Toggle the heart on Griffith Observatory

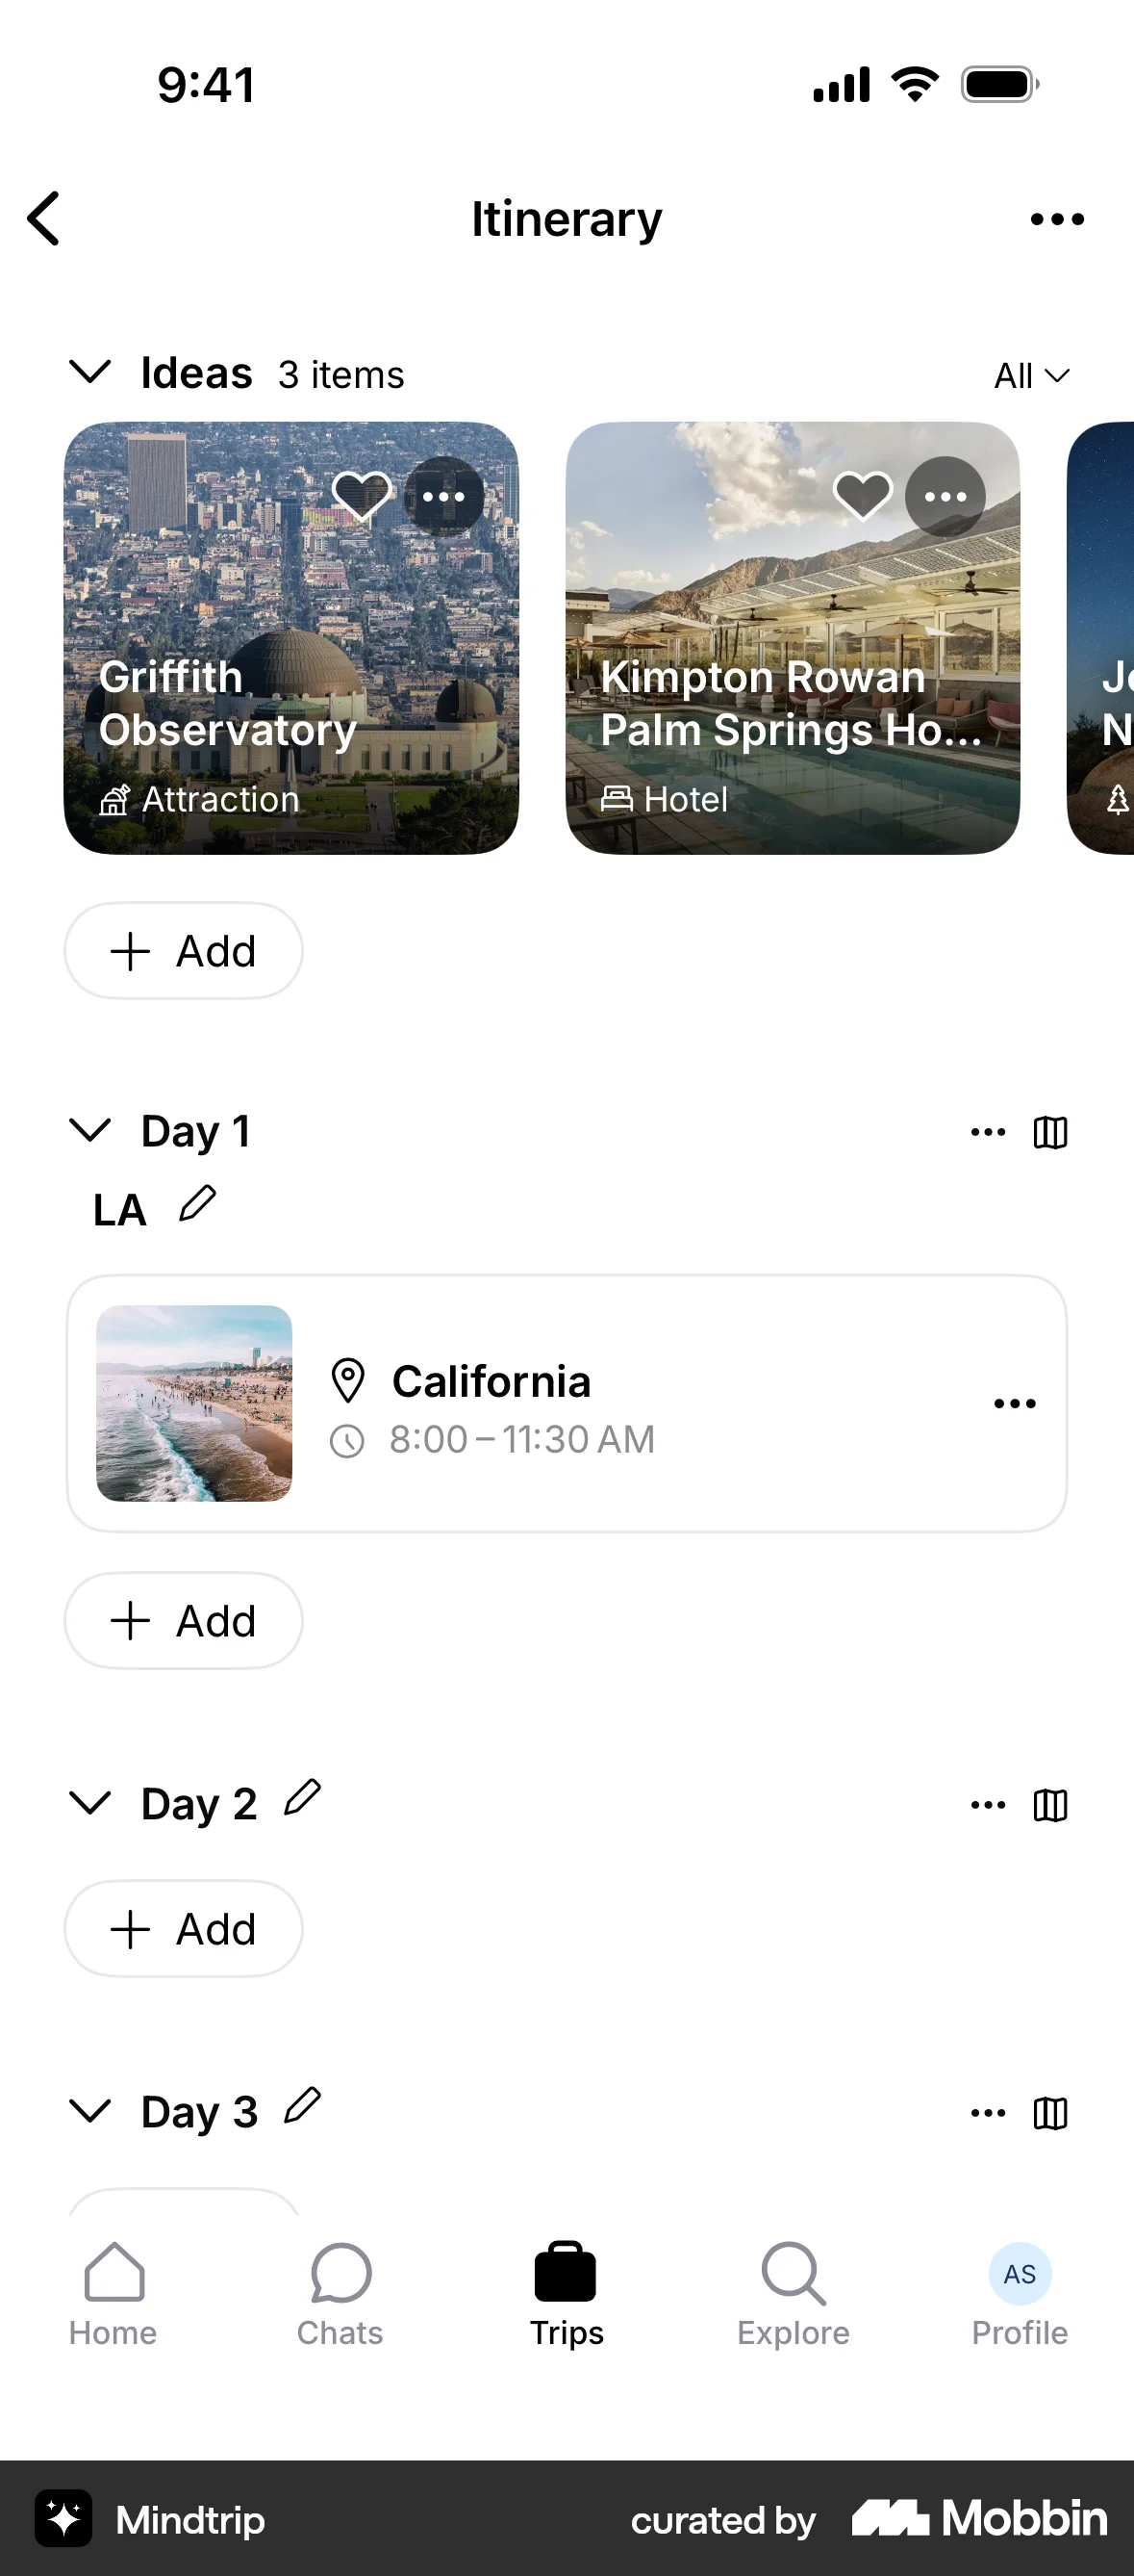pyautogui.click(x=362, y=495)
